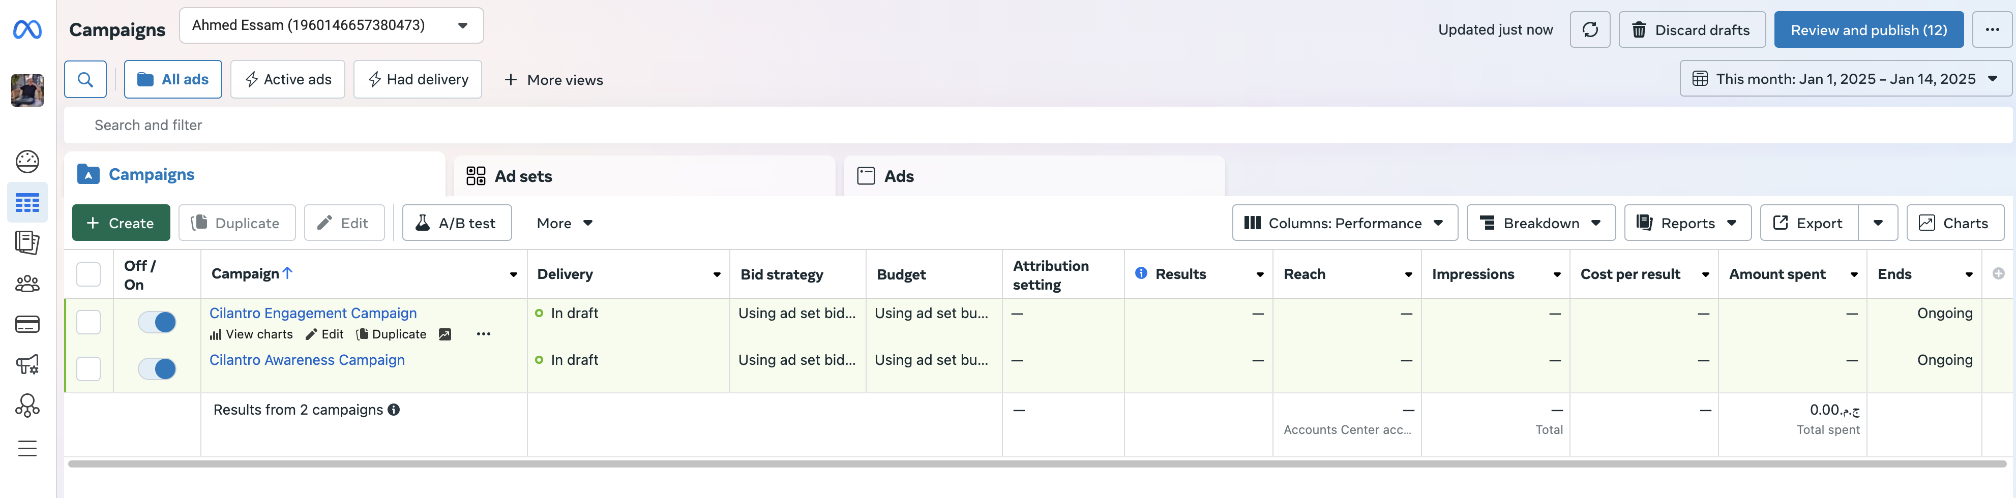The height and width of the screenshot is (498, 2016).
Task: Open All tools hamburger menu
Action: point(27,448)
